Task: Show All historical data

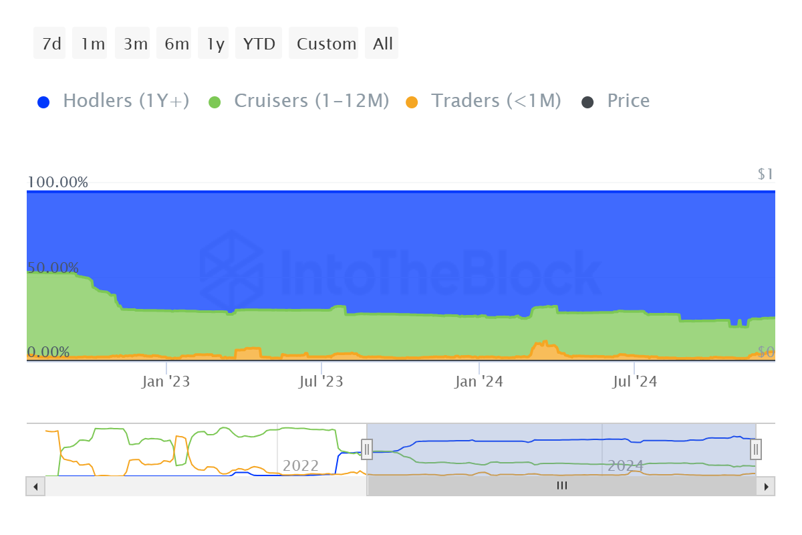Action: [382, 43]
